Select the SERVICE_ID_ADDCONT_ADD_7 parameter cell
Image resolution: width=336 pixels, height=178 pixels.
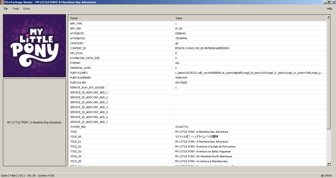(121, 122)
